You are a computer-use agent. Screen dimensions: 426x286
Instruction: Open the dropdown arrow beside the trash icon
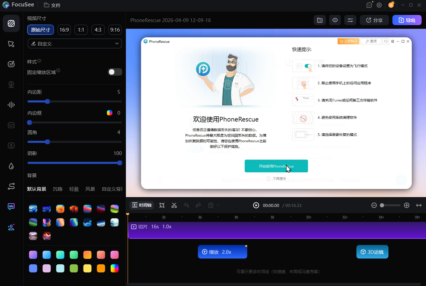218,205
